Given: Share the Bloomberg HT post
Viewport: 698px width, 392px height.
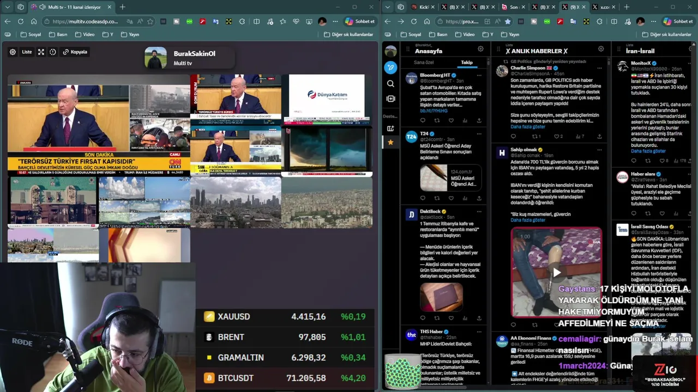Looking at the screenshot, I should tap(479, 120).
